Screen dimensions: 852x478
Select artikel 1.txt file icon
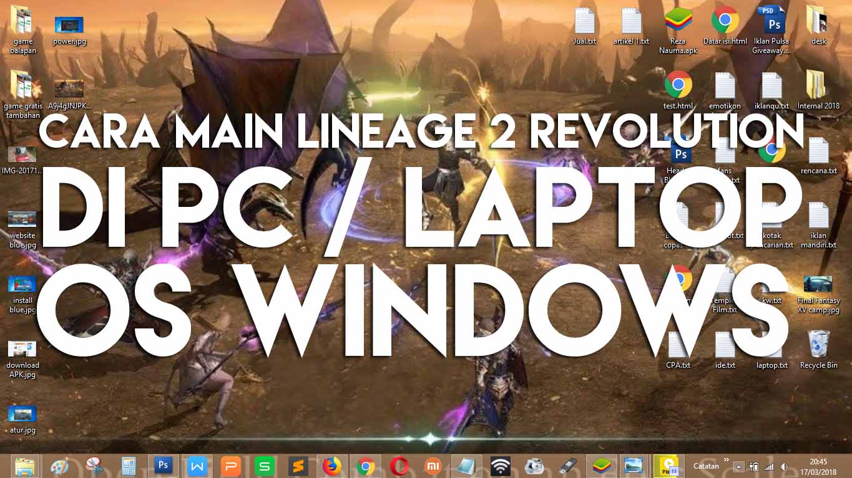(x=631, y=26)
